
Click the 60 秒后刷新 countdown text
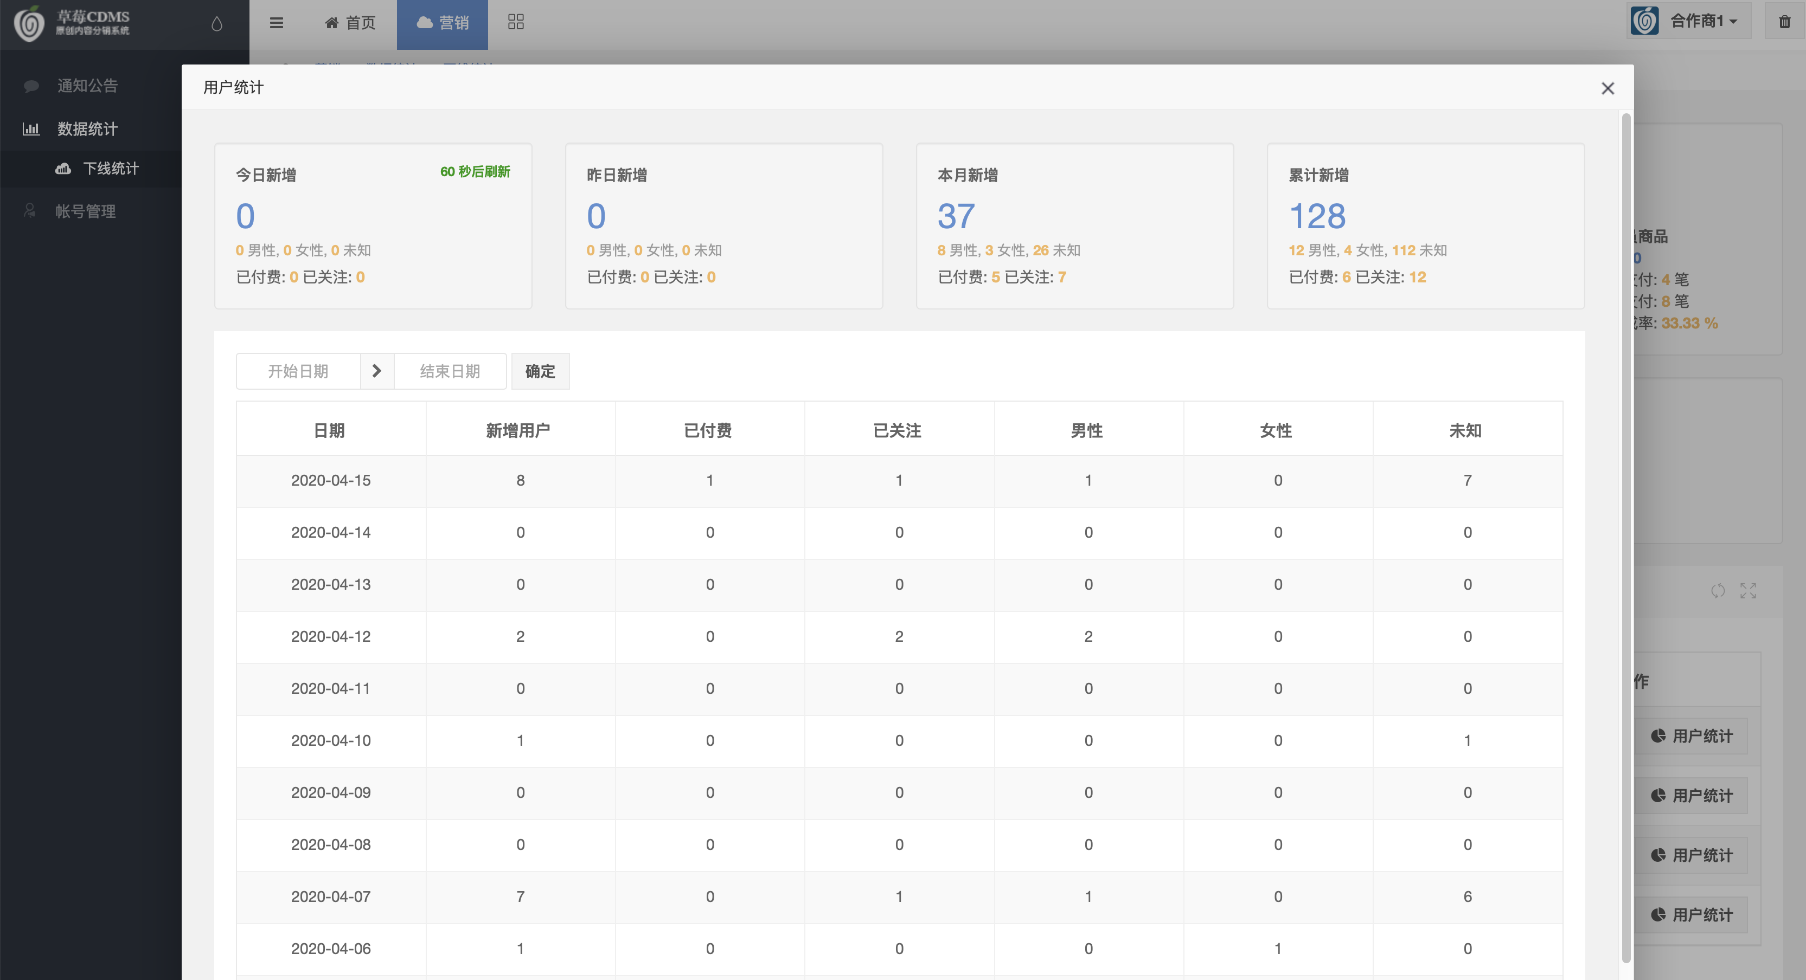(475, 172)
